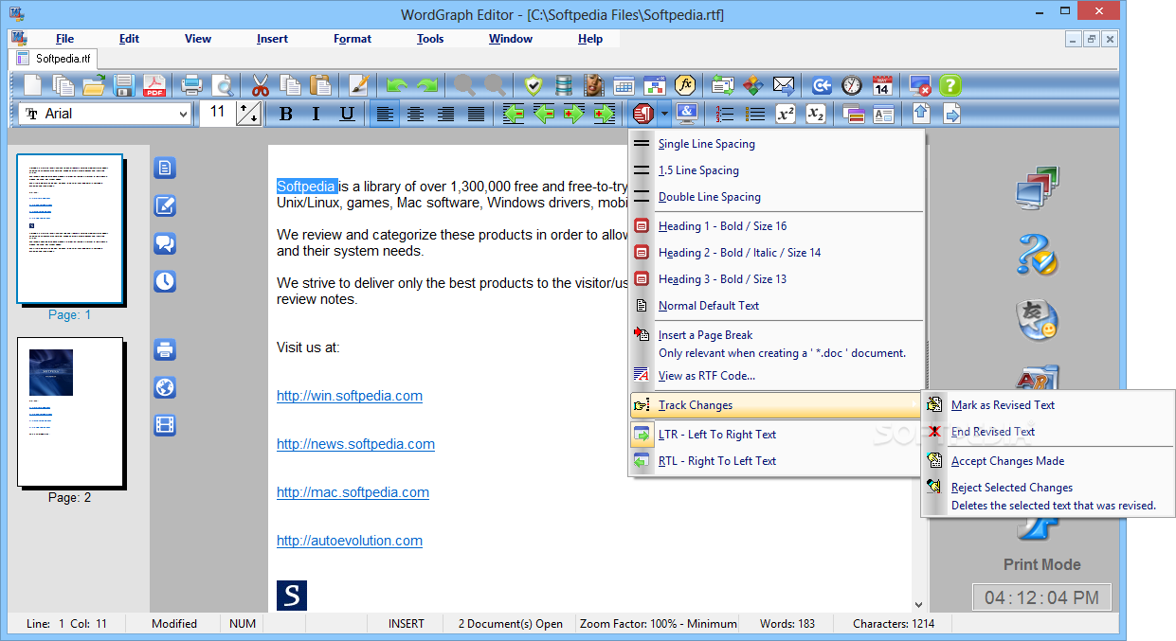
Task: Click the green shield checkmark icon
Action: tap(534, 85)
